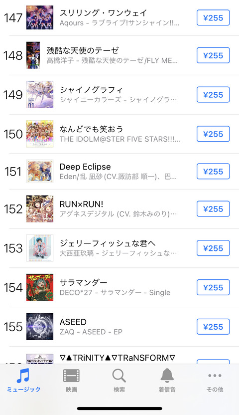Viewport: 239px width, 415px height.
Task: Tap the 残酷な天使のテーゼ cover art
Action: pos(33,55)
